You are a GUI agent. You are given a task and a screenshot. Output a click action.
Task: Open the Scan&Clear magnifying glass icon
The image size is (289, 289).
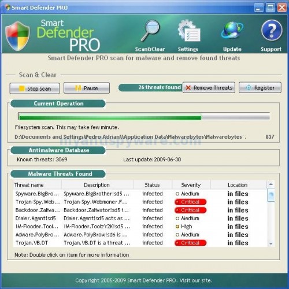tap(150, 31)
